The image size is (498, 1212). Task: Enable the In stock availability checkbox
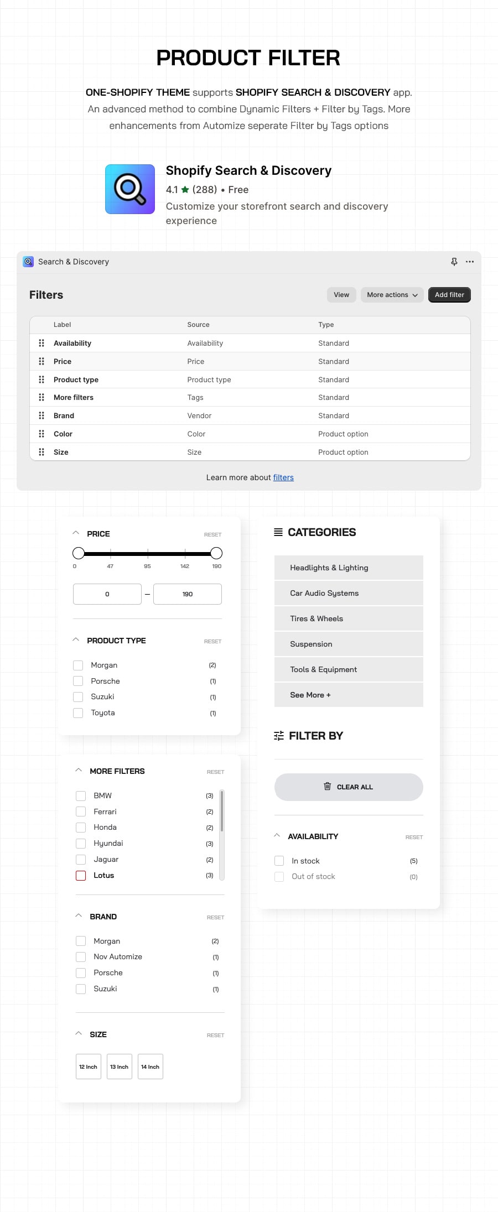[279, 861]
